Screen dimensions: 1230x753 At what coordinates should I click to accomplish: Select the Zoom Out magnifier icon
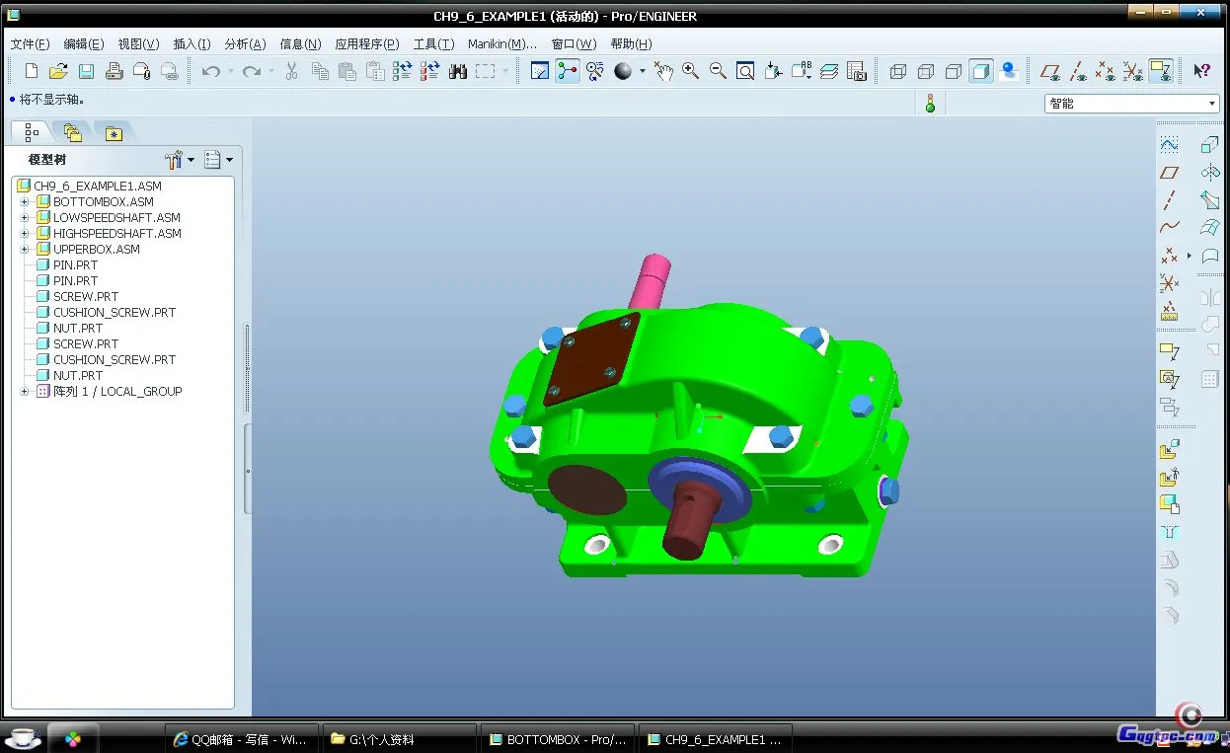click(x=718, y=71)
